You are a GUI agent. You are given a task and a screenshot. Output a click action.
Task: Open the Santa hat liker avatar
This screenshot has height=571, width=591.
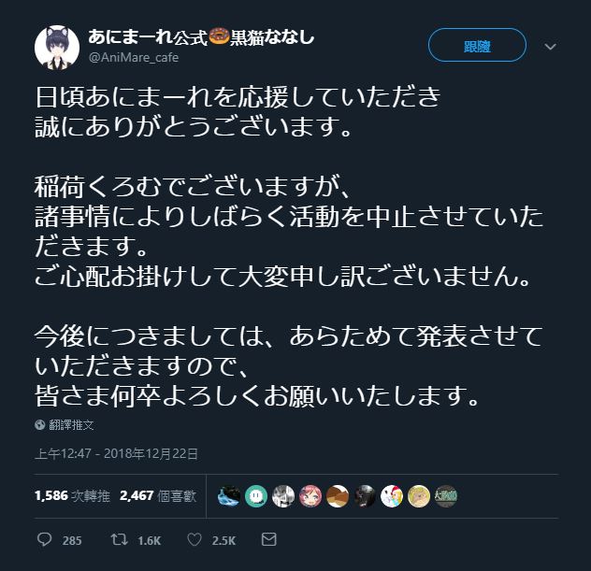392,496
